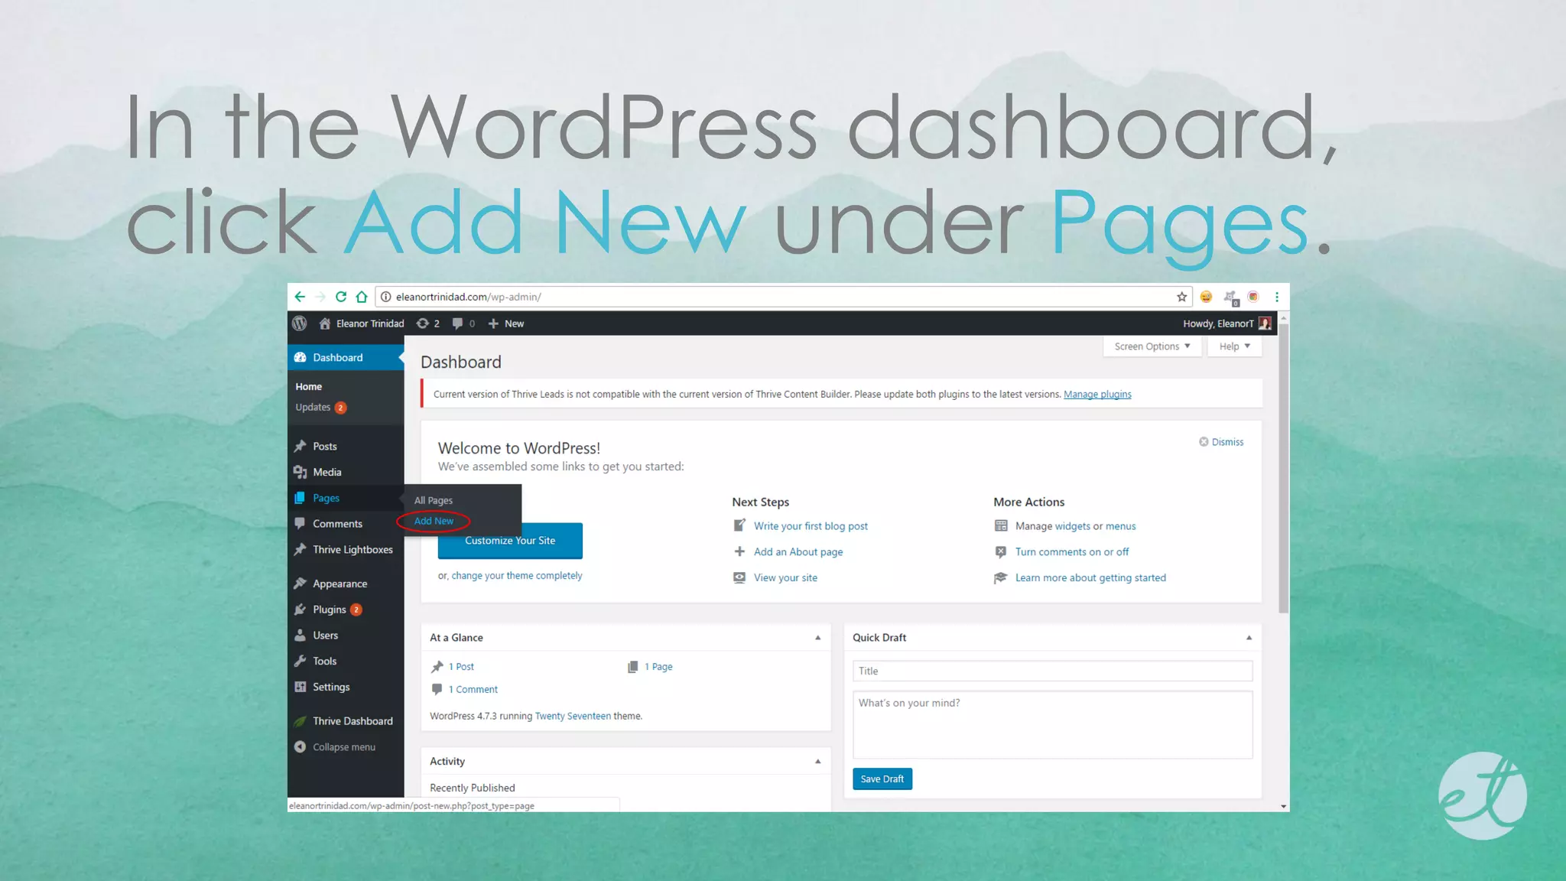The height and width of the screenshot is (881, 1566).
Task: Click the Manage plugins link
Action: [1097, 395]
